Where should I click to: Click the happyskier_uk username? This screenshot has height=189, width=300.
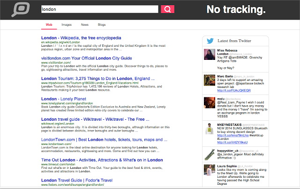[228, 151]
